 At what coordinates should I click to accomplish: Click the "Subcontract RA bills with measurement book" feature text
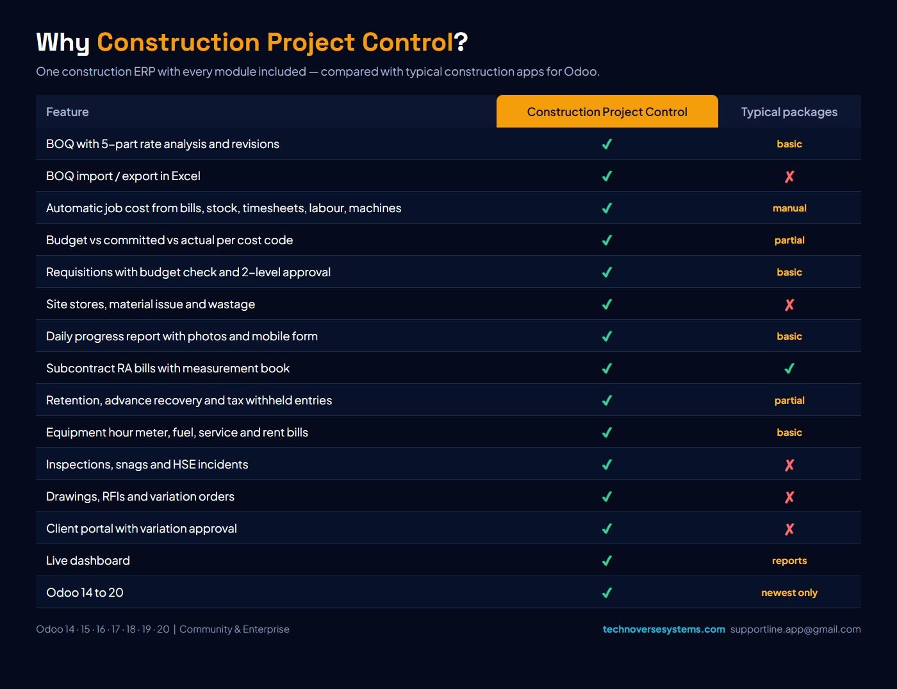[x=168, y=369]
